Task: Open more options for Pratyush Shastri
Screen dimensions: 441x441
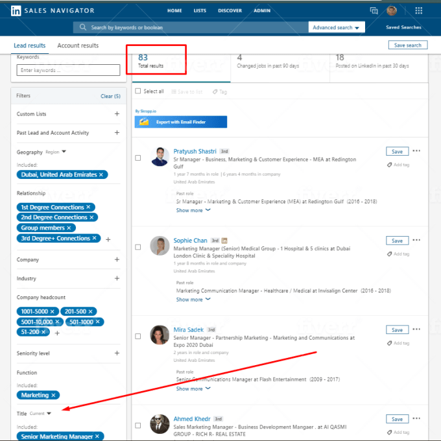Action: 416,150
